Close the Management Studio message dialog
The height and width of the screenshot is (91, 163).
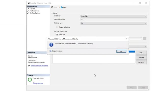point(127,39)
